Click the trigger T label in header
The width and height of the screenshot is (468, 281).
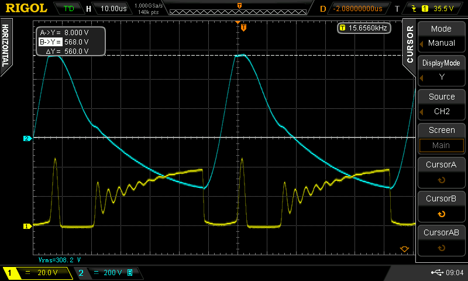(397, 9)
